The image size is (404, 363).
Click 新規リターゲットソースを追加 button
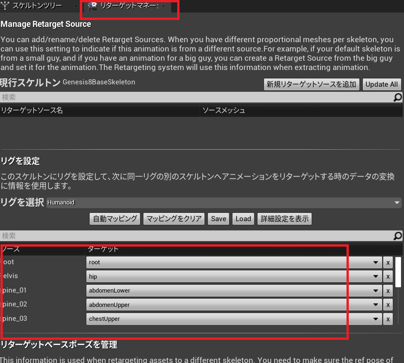312,84
